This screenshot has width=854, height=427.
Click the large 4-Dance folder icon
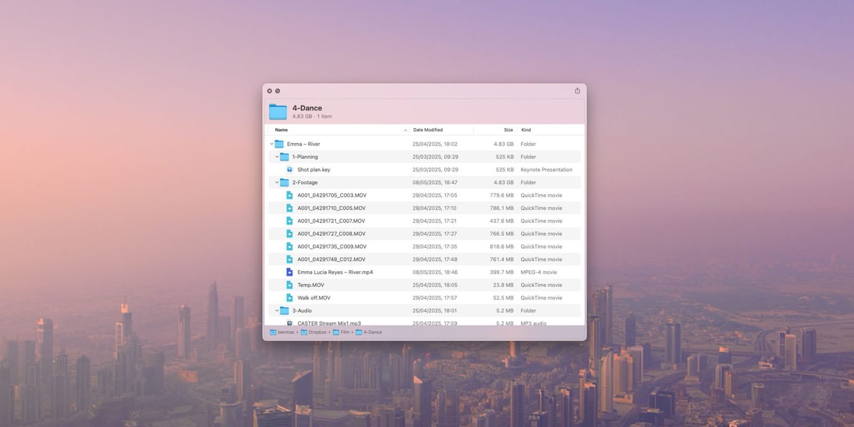point(278,112)
